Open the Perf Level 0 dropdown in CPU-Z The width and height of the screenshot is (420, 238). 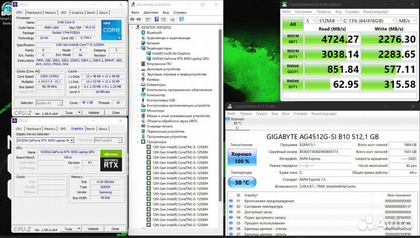click(108, 140)
